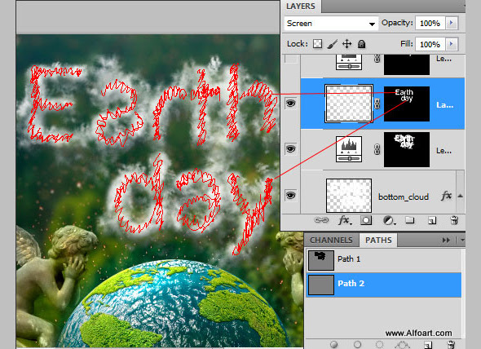The image size is (481, 349).
Task: Lock transparent pixels icon in Layers panel
Action: click(317, 44)
